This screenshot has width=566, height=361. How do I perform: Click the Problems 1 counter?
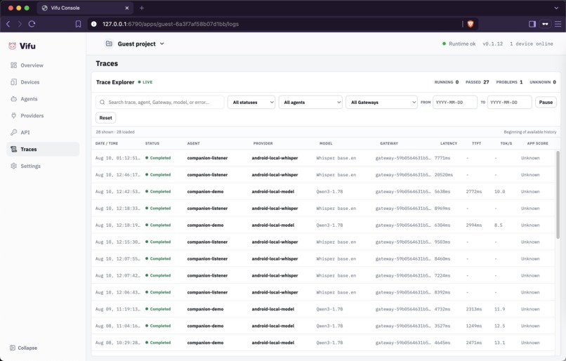point(509,82)
